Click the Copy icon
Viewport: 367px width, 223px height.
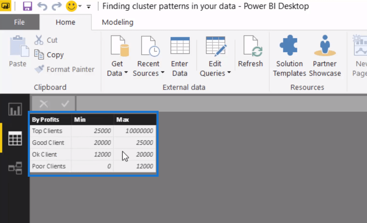pyautogui.click(x=39, y=55)
